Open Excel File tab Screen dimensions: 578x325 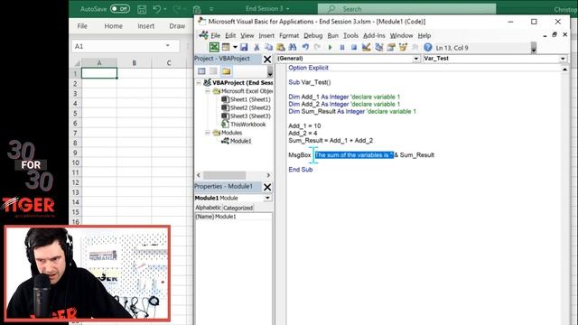point(82,26)
